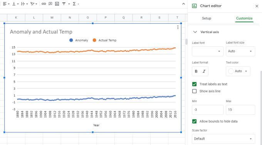Click the Actual Temp legend entry
This screenshot has width=262, height=145.
click(104, 40)
